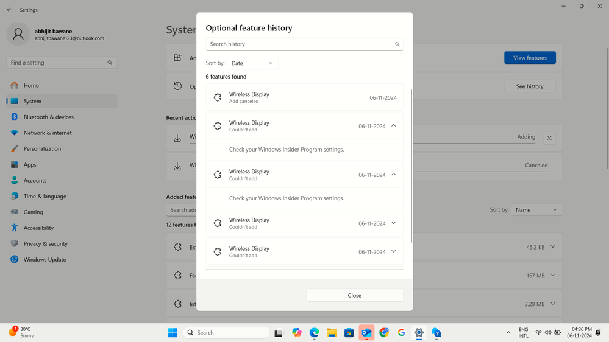Open Google Chrome from the taskbar
609x342 pixels.
384,333
